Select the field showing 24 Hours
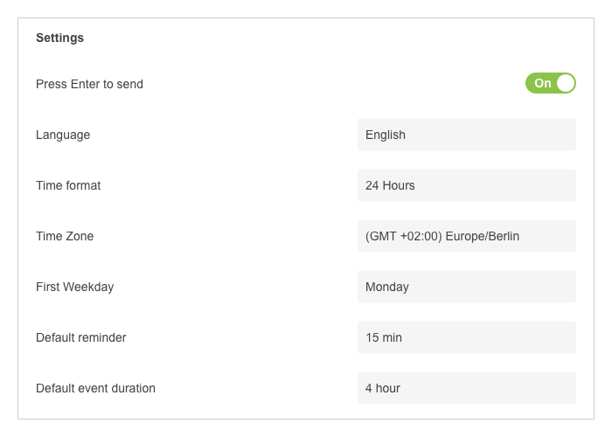This screenshot has height=437, width=612. click(466, 185)
